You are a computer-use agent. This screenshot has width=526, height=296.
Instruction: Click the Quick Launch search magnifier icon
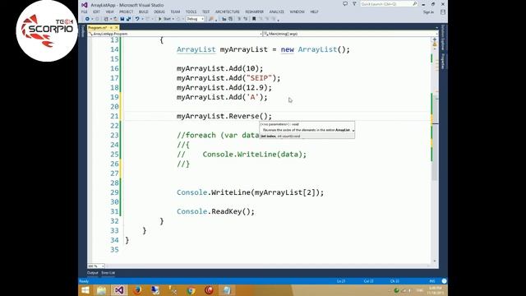click(x=414, y=4)
